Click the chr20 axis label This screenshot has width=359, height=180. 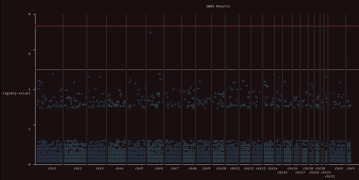coord(320,169)
